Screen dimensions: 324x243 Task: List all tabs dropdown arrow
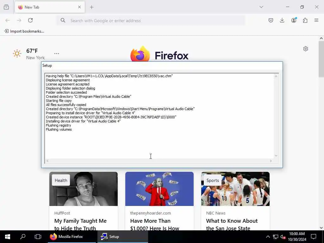point(261,7)
